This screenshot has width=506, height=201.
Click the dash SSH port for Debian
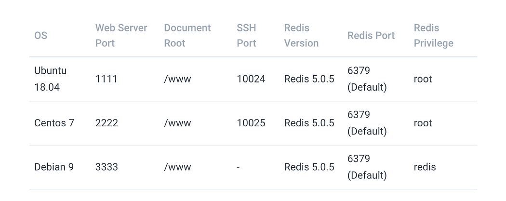coord(238,167)
